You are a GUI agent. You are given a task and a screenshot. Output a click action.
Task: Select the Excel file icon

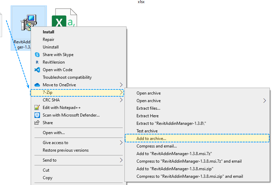pos(64,18)
